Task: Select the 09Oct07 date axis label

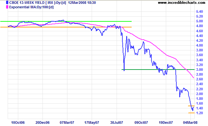Action: (x=141, y=122)
